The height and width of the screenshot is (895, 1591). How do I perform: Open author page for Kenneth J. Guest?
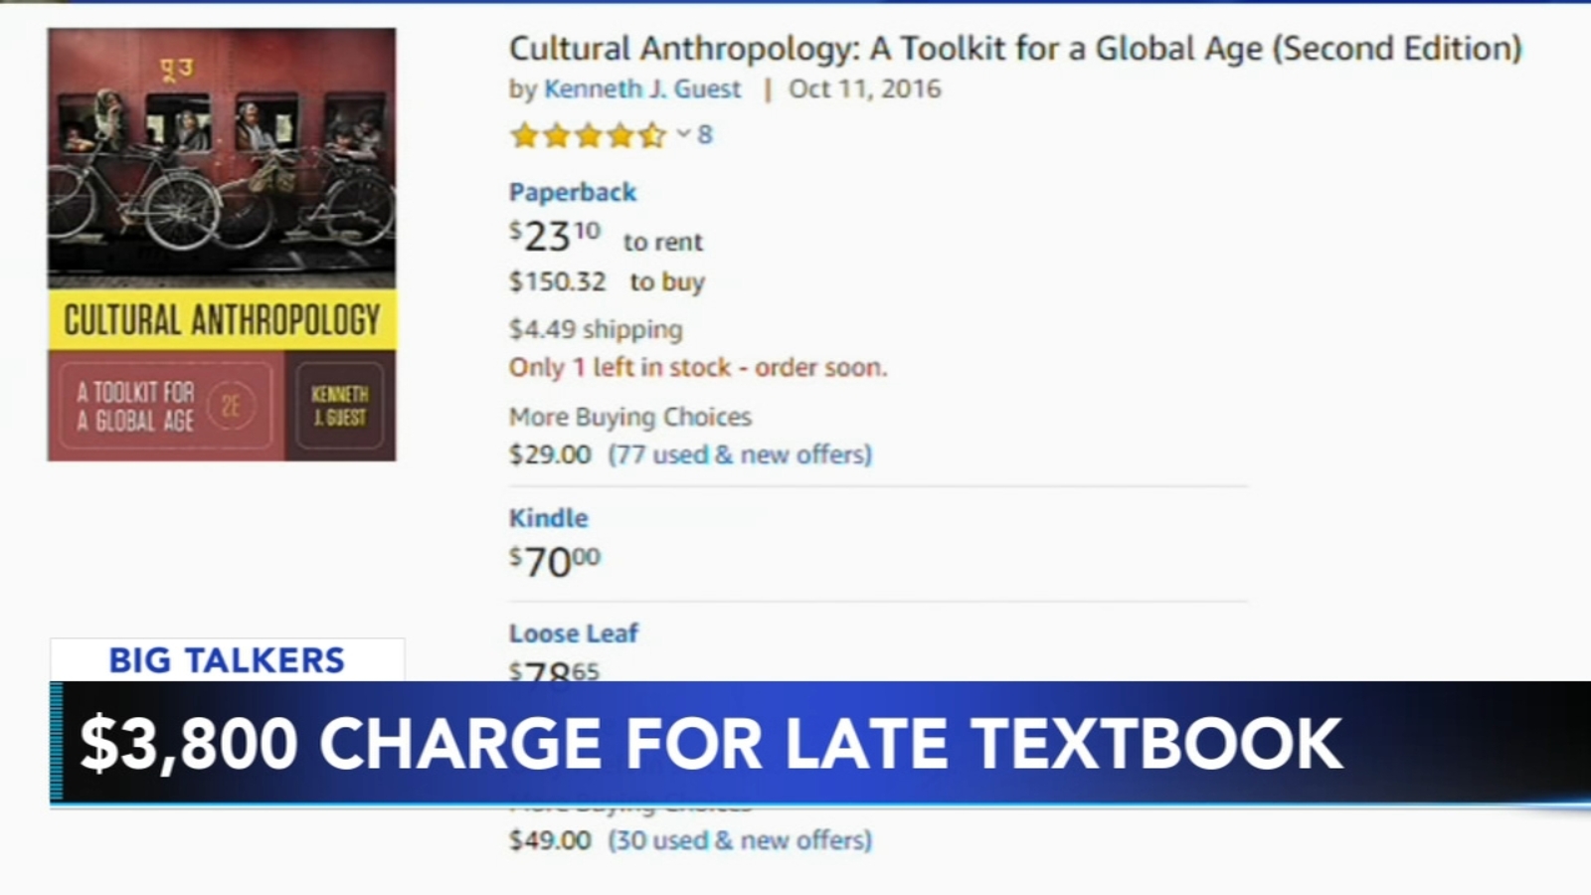point(640,89)
